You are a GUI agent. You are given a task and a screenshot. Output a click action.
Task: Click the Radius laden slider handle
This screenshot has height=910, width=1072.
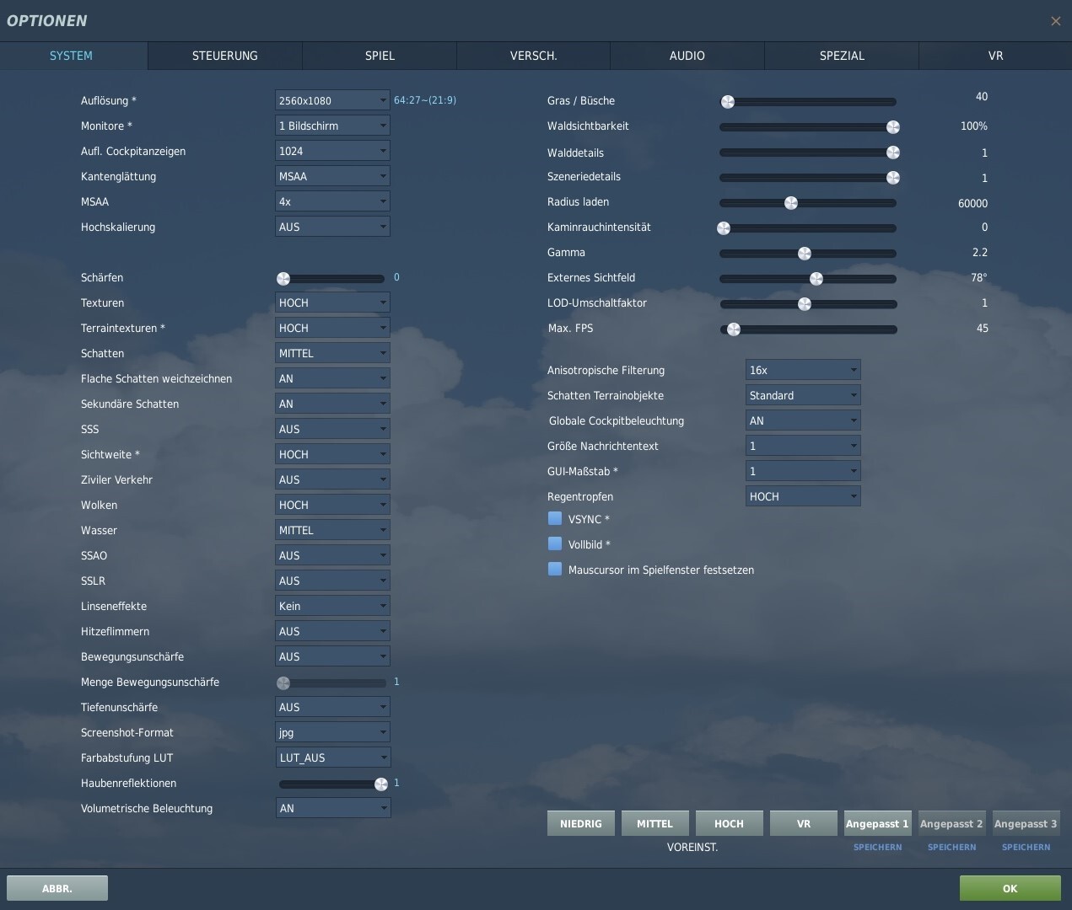[791, 203]
